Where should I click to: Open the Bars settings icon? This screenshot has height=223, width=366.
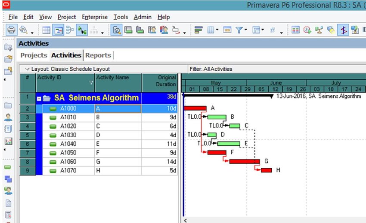tap(199, 30)
